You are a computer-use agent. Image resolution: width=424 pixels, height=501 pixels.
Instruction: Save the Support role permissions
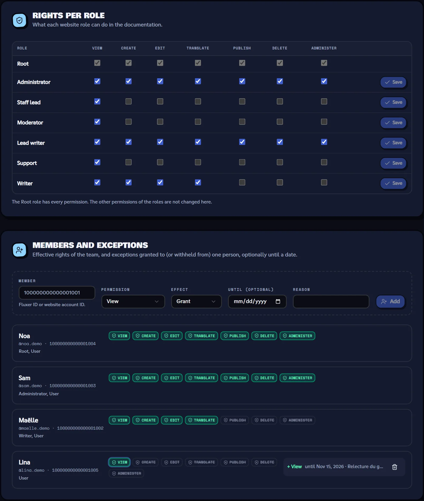(393, 163)
